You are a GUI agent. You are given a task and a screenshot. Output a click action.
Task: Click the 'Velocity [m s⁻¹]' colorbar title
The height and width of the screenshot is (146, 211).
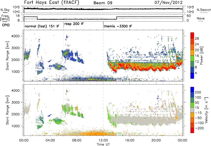[x=206, y=110]
